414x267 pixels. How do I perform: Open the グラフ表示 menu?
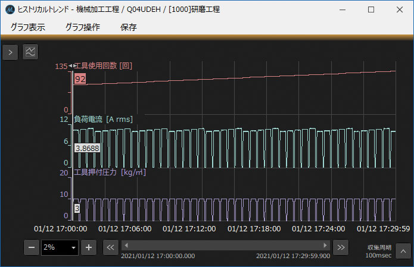pyautogui.click(x=27, y=27)
